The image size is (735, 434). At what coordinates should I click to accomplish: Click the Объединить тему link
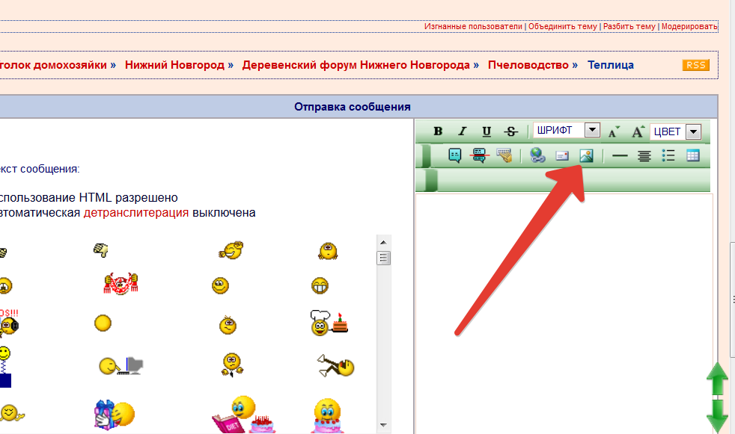pyautogui.click(x=563, y=26)
